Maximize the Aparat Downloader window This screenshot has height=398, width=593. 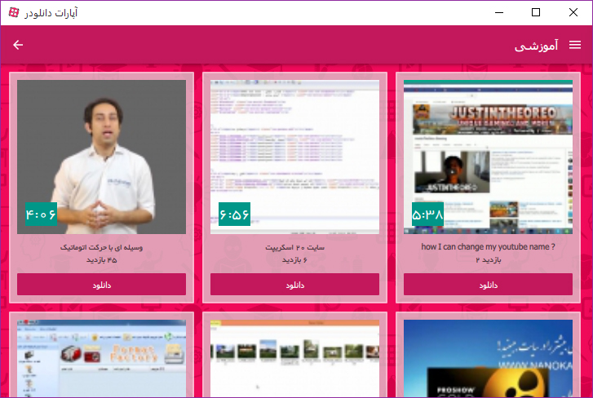[536, 12]
